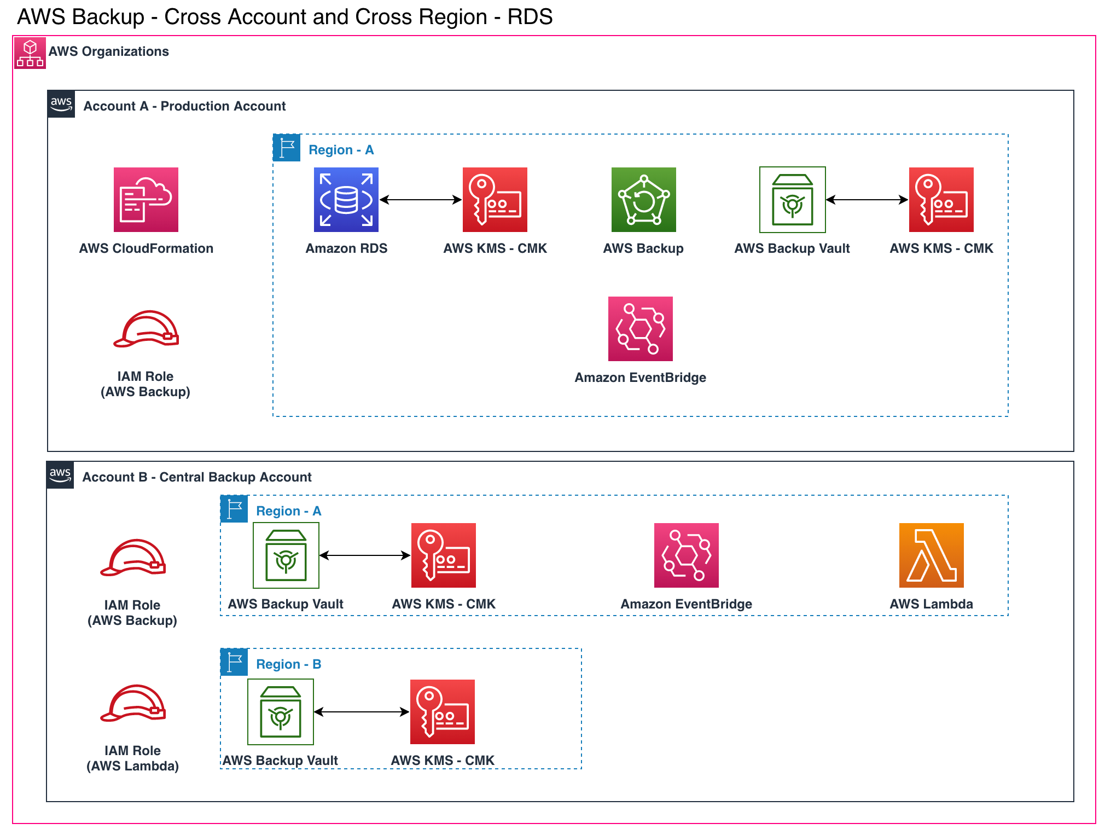
Task: Select the Region B AWS Backup Vault icon
Action: pyautogui.click(x=281, y=712)
